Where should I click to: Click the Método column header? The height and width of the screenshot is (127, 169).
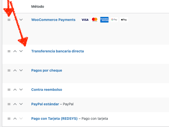37,6
